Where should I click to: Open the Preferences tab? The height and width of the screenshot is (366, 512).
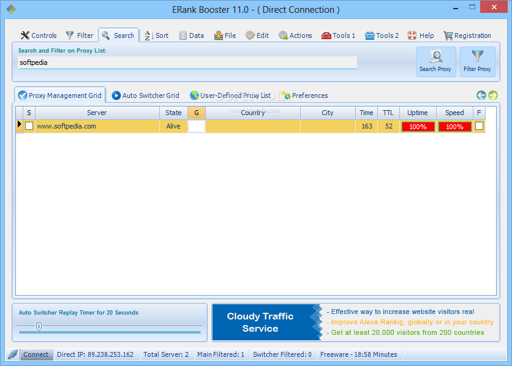tap(304, 95)
